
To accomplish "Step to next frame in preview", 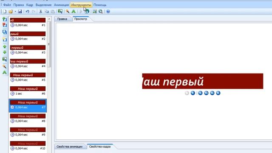I will [x=212, y=93].
